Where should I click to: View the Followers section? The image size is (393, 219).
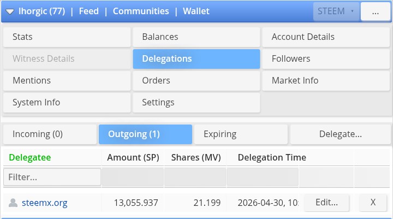pyautogui.click(x=326, y=58)
